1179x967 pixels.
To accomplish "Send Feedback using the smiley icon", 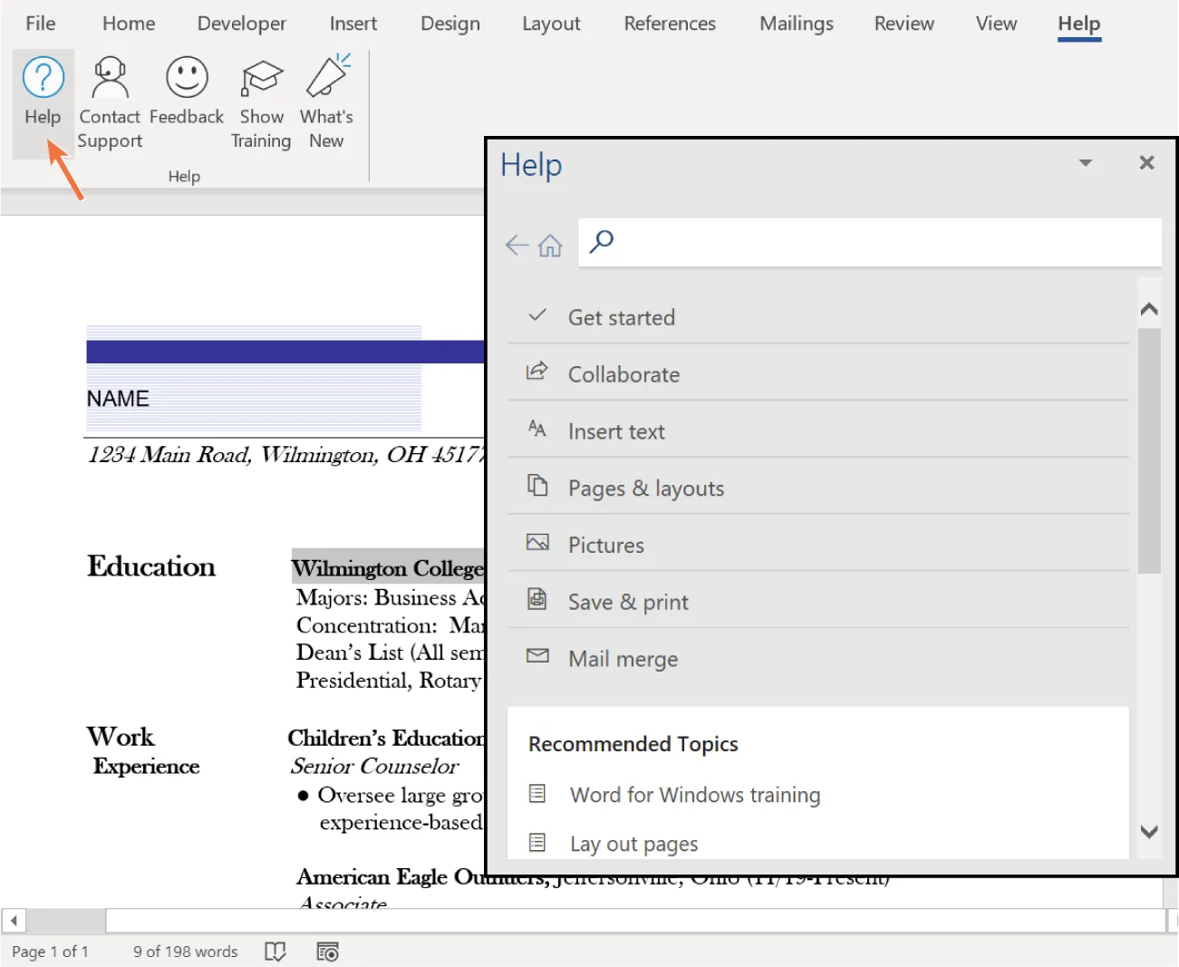I will (x=187, y=88).
